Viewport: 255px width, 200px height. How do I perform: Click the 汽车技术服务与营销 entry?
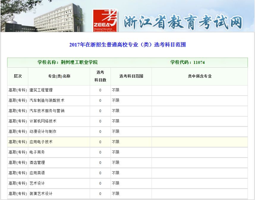click(x=47, y=111)
